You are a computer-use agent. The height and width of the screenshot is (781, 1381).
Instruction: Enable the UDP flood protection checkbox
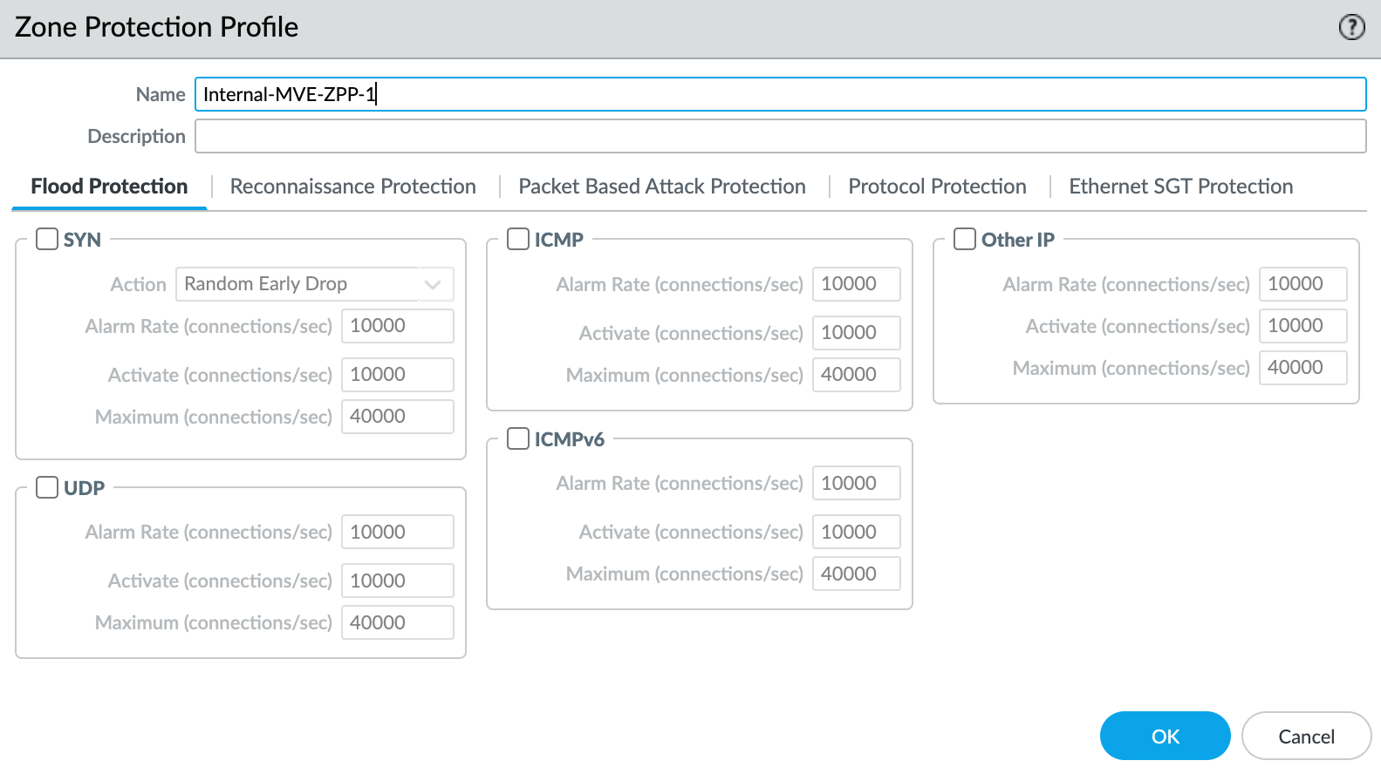point(47,487)
